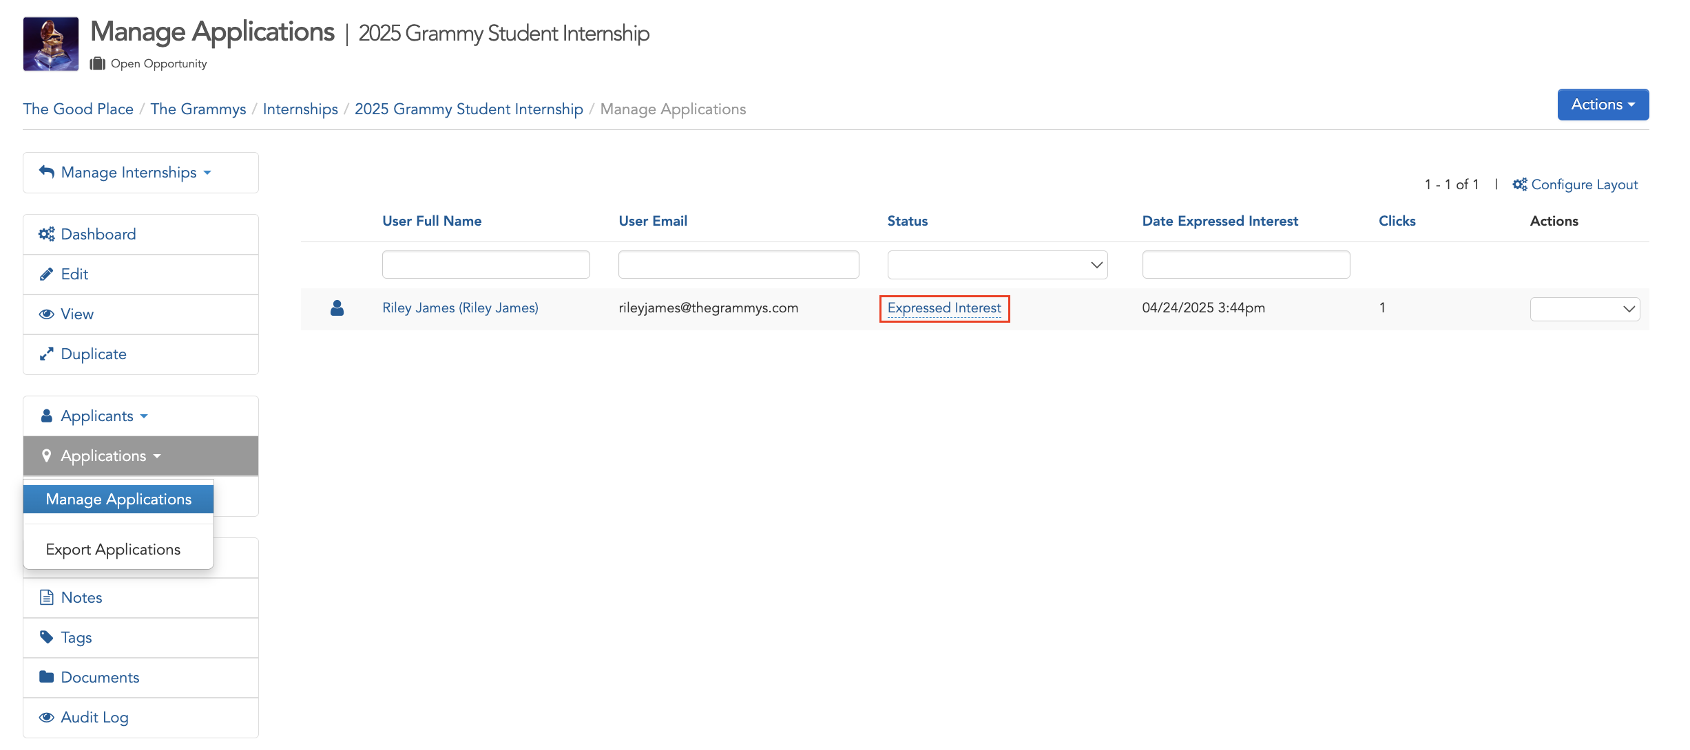Sort by Clicks column header

point(1397,221)
